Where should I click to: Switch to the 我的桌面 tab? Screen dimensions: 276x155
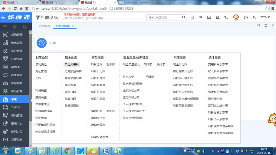pos(45,26)
